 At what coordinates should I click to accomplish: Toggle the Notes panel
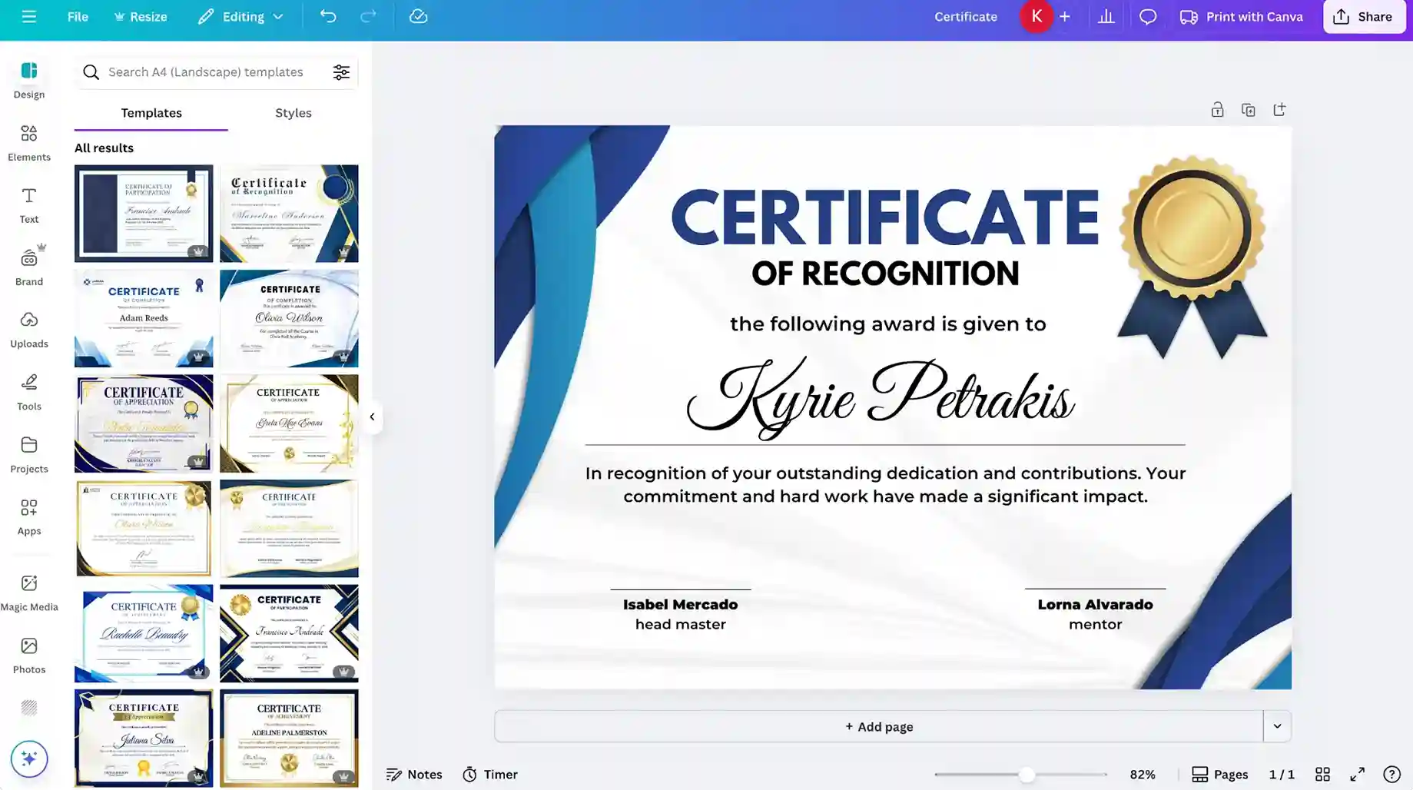pos(414,774)
